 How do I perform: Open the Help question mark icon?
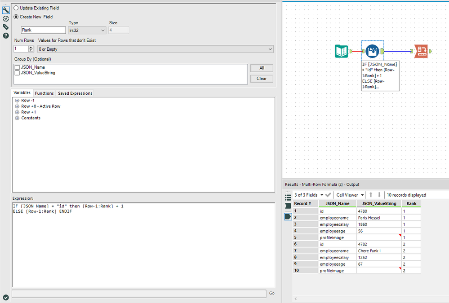(x=6, y=36)
